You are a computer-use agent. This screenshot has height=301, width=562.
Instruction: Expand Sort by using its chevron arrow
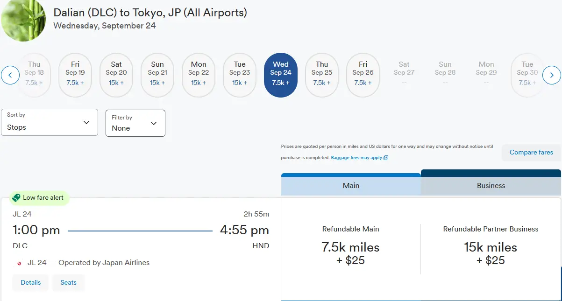(86, 122)
